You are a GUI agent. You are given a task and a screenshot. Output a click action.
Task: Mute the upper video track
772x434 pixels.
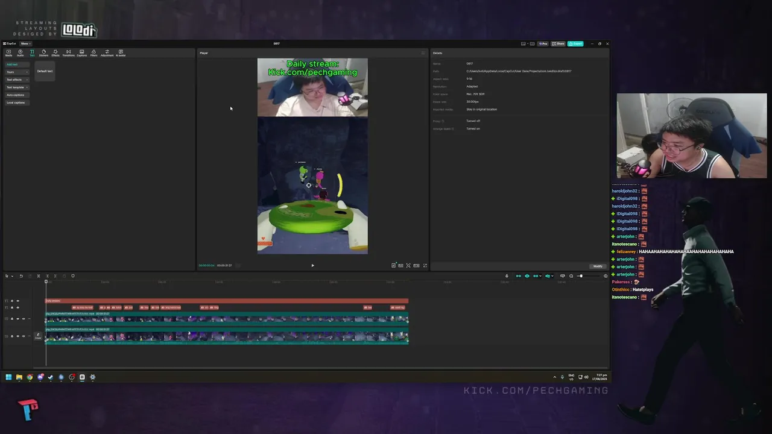(x=24, y=319)
